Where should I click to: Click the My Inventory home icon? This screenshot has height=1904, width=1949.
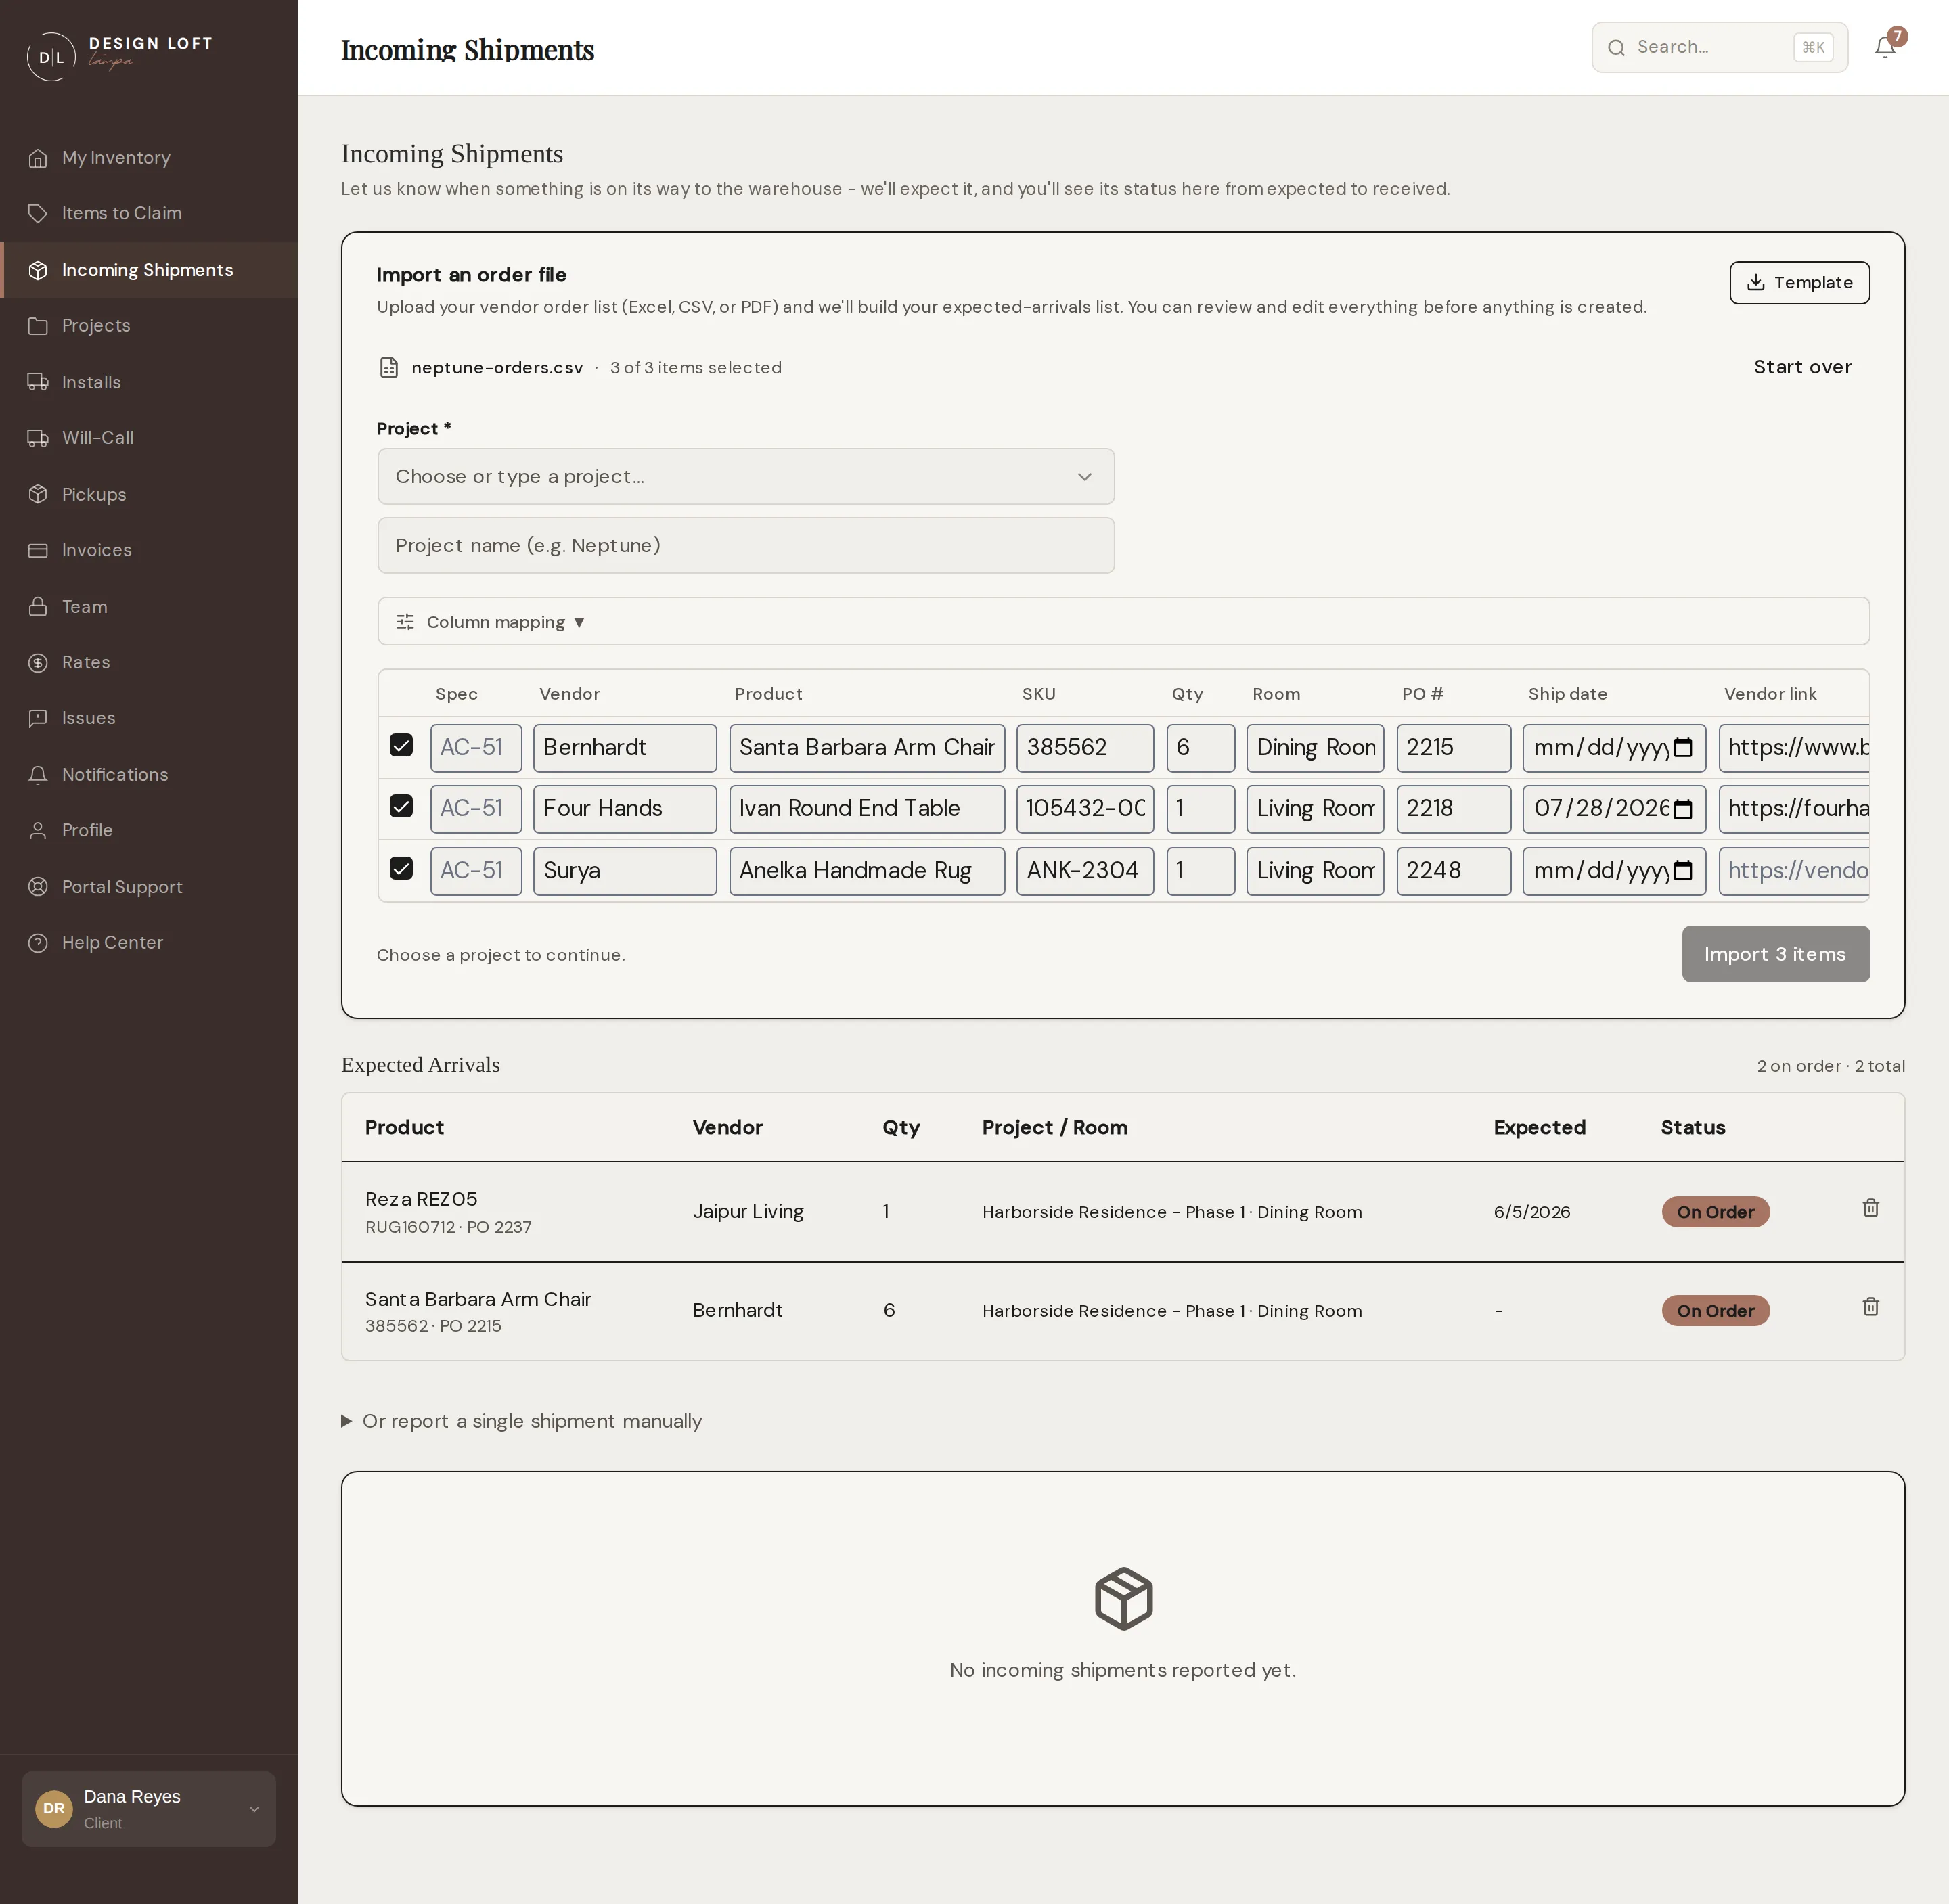38,158
